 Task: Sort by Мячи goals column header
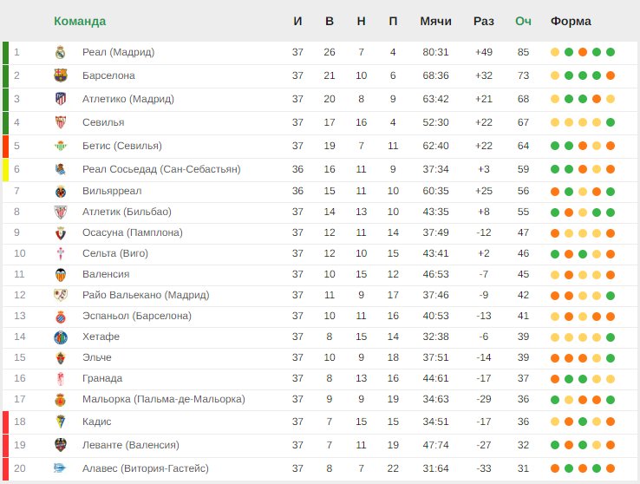point(435,21)
